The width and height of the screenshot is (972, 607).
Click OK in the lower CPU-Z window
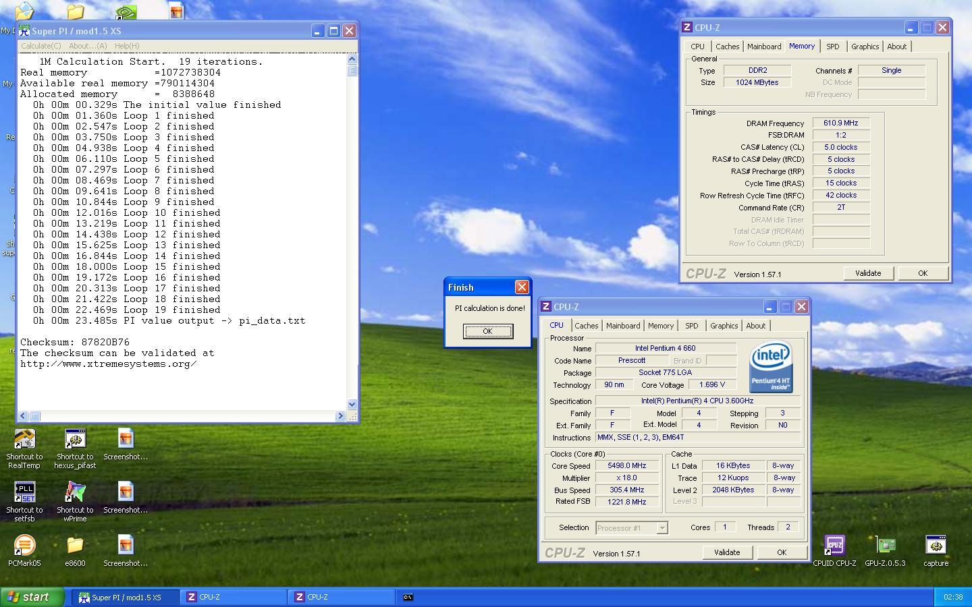click(x=782, y=552)
